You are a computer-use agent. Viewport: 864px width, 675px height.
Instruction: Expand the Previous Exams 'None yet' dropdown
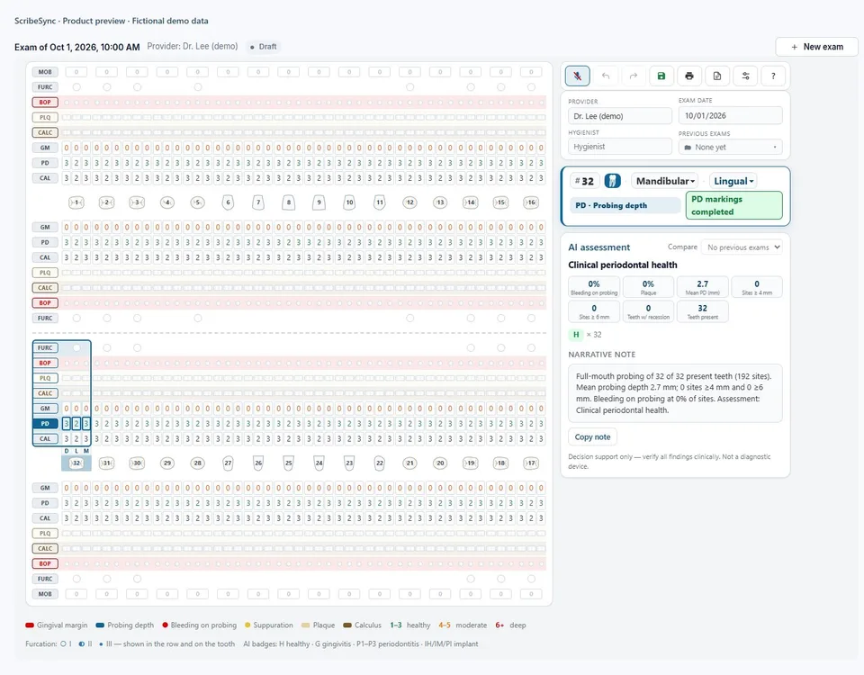[x=730, y=147]
